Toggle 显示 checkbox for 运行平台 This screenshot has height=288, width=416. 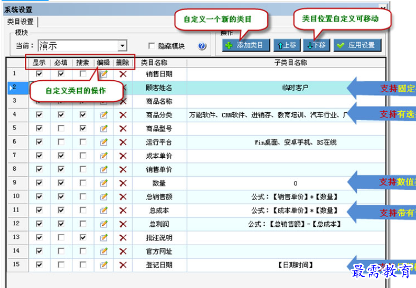(x=39, y=142)
